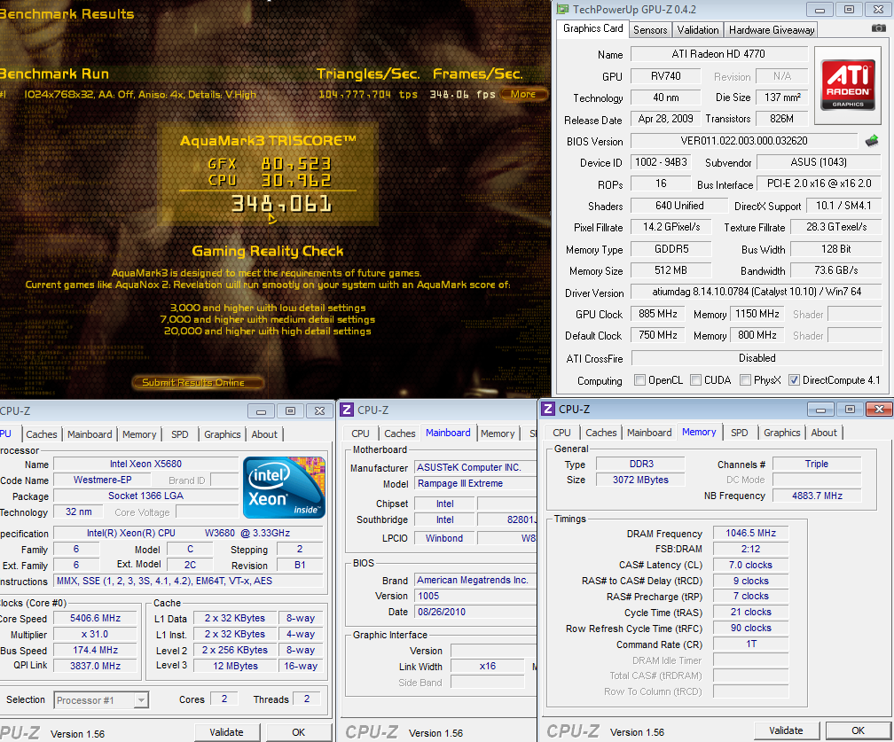The width and height of the screenshot is (894, 742).
Task: Click the Driver Version field in GPU-Z
Action: [757, 292]
